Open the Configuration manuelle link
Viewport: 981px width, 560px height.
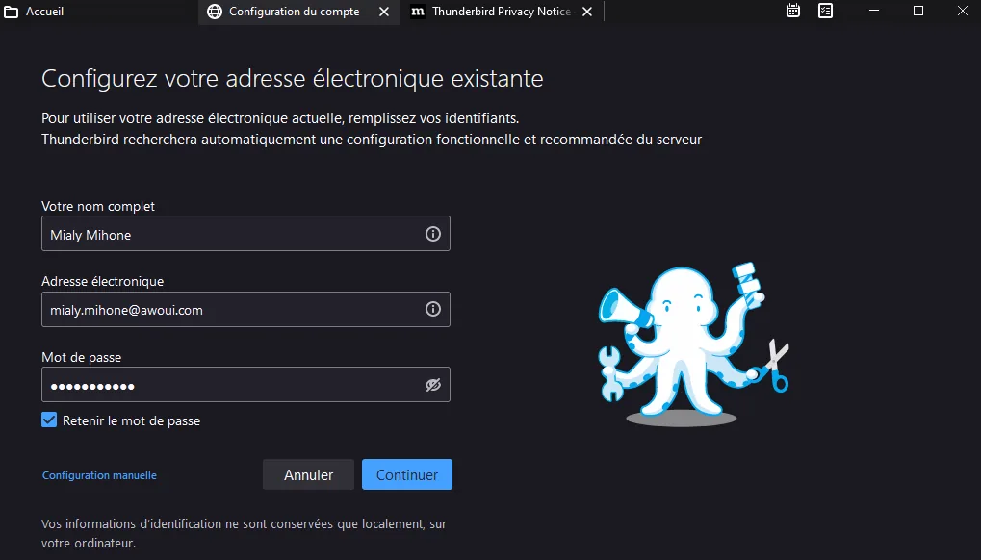pyautogui.click(x=99, y=475)
